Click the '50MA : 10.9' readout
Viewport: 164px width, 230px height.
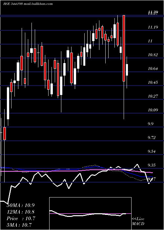pos(20,205)
